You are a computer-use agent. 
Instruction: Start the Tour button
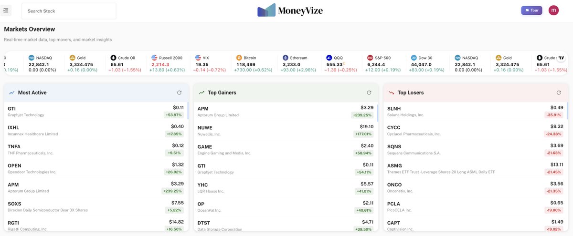point(531,10)
